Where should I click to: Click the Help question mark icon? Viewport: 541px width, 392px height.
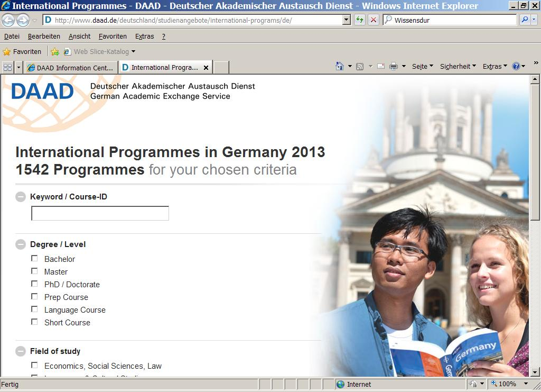516,66
